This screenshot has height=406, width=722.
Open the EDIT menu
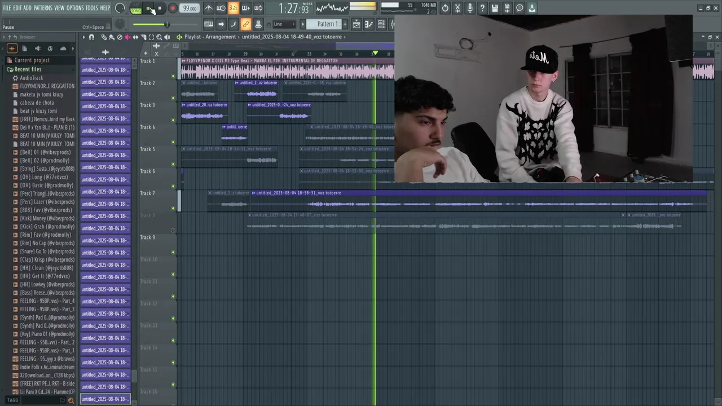point(17,8)
